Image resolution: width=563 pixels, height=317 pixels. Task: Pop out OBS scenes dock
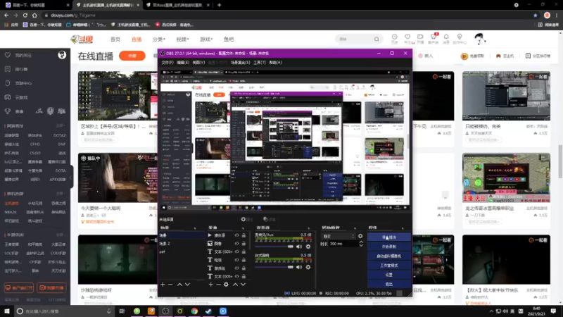(x=195, y=228)
